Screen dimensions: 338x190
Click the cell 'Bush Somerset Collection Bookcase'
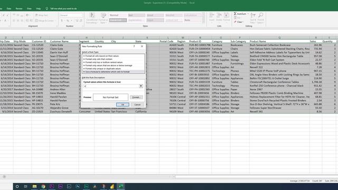(x=279, y=45)
